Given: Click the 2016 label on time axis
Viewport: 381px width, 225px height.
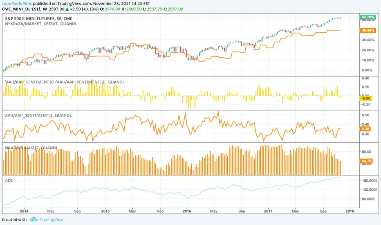Looking at the screenshot, I should [x=187, y=211].
